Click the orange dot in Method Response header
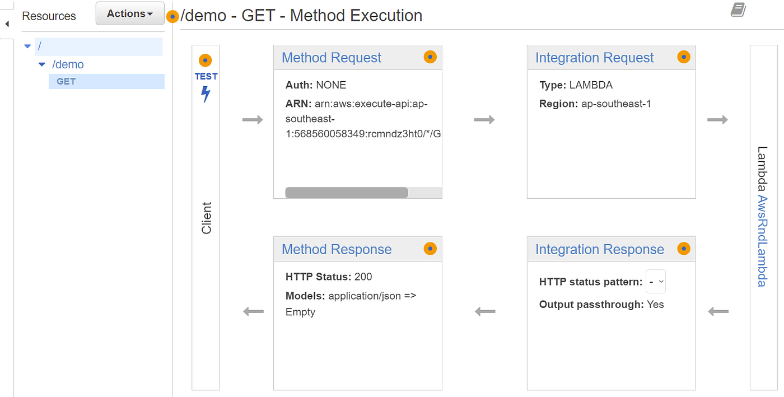 click(x=430, y=248)
